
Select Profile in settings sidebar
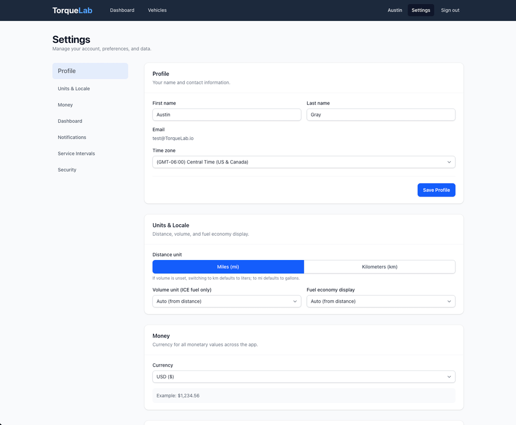tap(90, 71)
